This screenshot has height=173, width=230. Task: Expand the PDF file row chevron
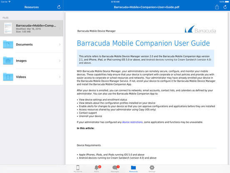click(60, 28)
